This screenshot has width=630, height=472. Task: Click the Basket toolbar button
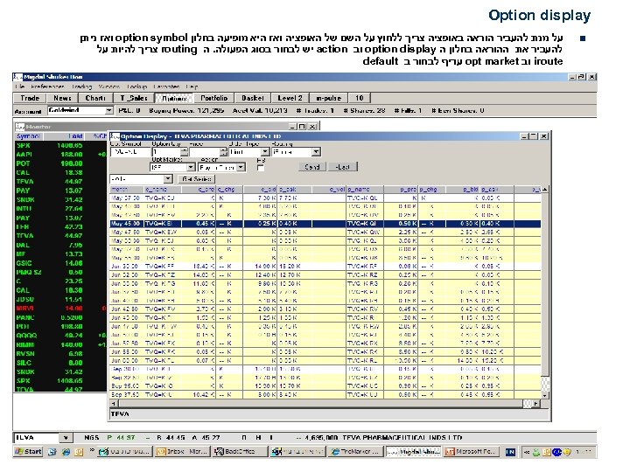tap(252, 98)
